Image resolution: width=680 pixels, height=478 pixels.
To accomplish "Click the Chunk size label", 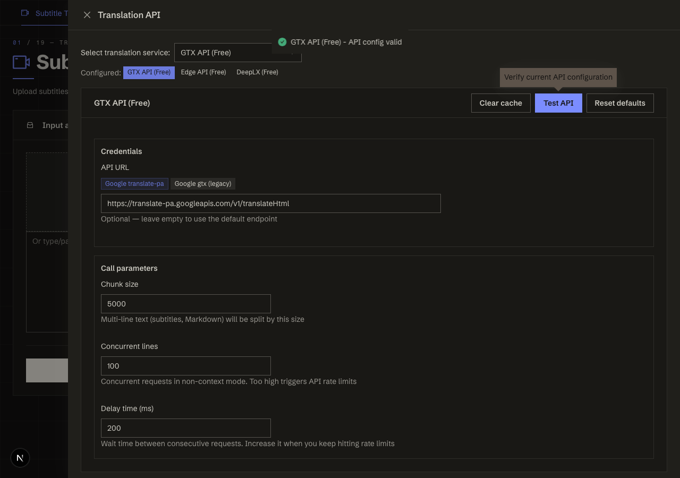I will (120, 284).
